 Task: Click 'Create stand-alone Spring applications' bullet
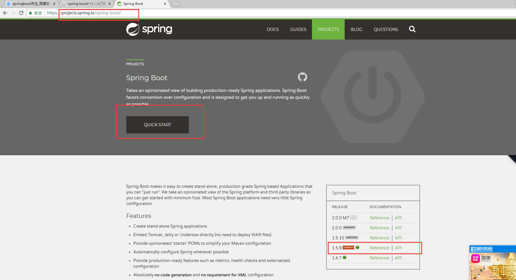[x=170, y=226]
